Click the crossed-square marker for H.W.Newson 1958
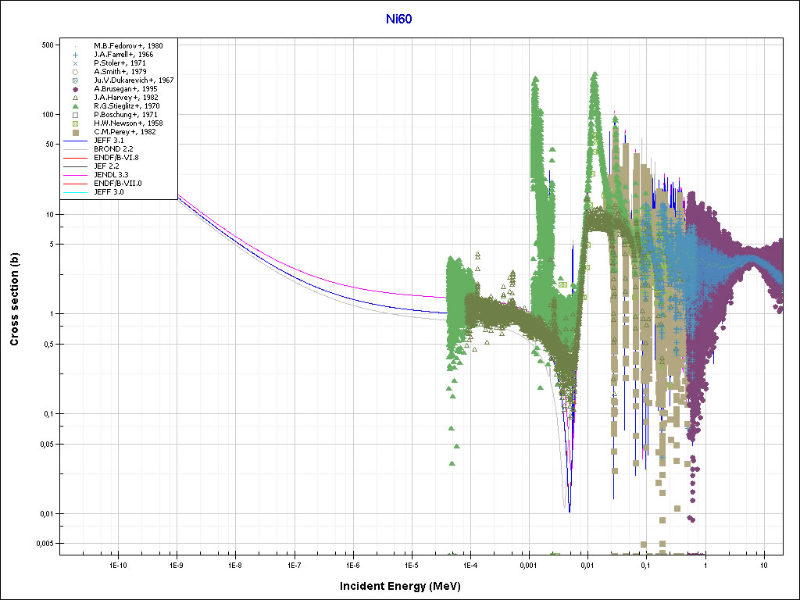Viewport: 800px width, 600px height. click(75, 123)
